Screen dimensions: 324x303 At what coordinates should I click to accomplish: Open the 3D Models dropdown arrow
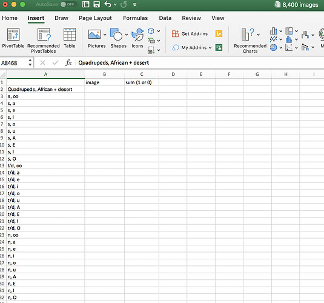159,32
